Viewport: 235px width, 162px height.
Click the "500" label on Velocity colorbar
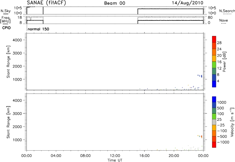pos(221,108)
